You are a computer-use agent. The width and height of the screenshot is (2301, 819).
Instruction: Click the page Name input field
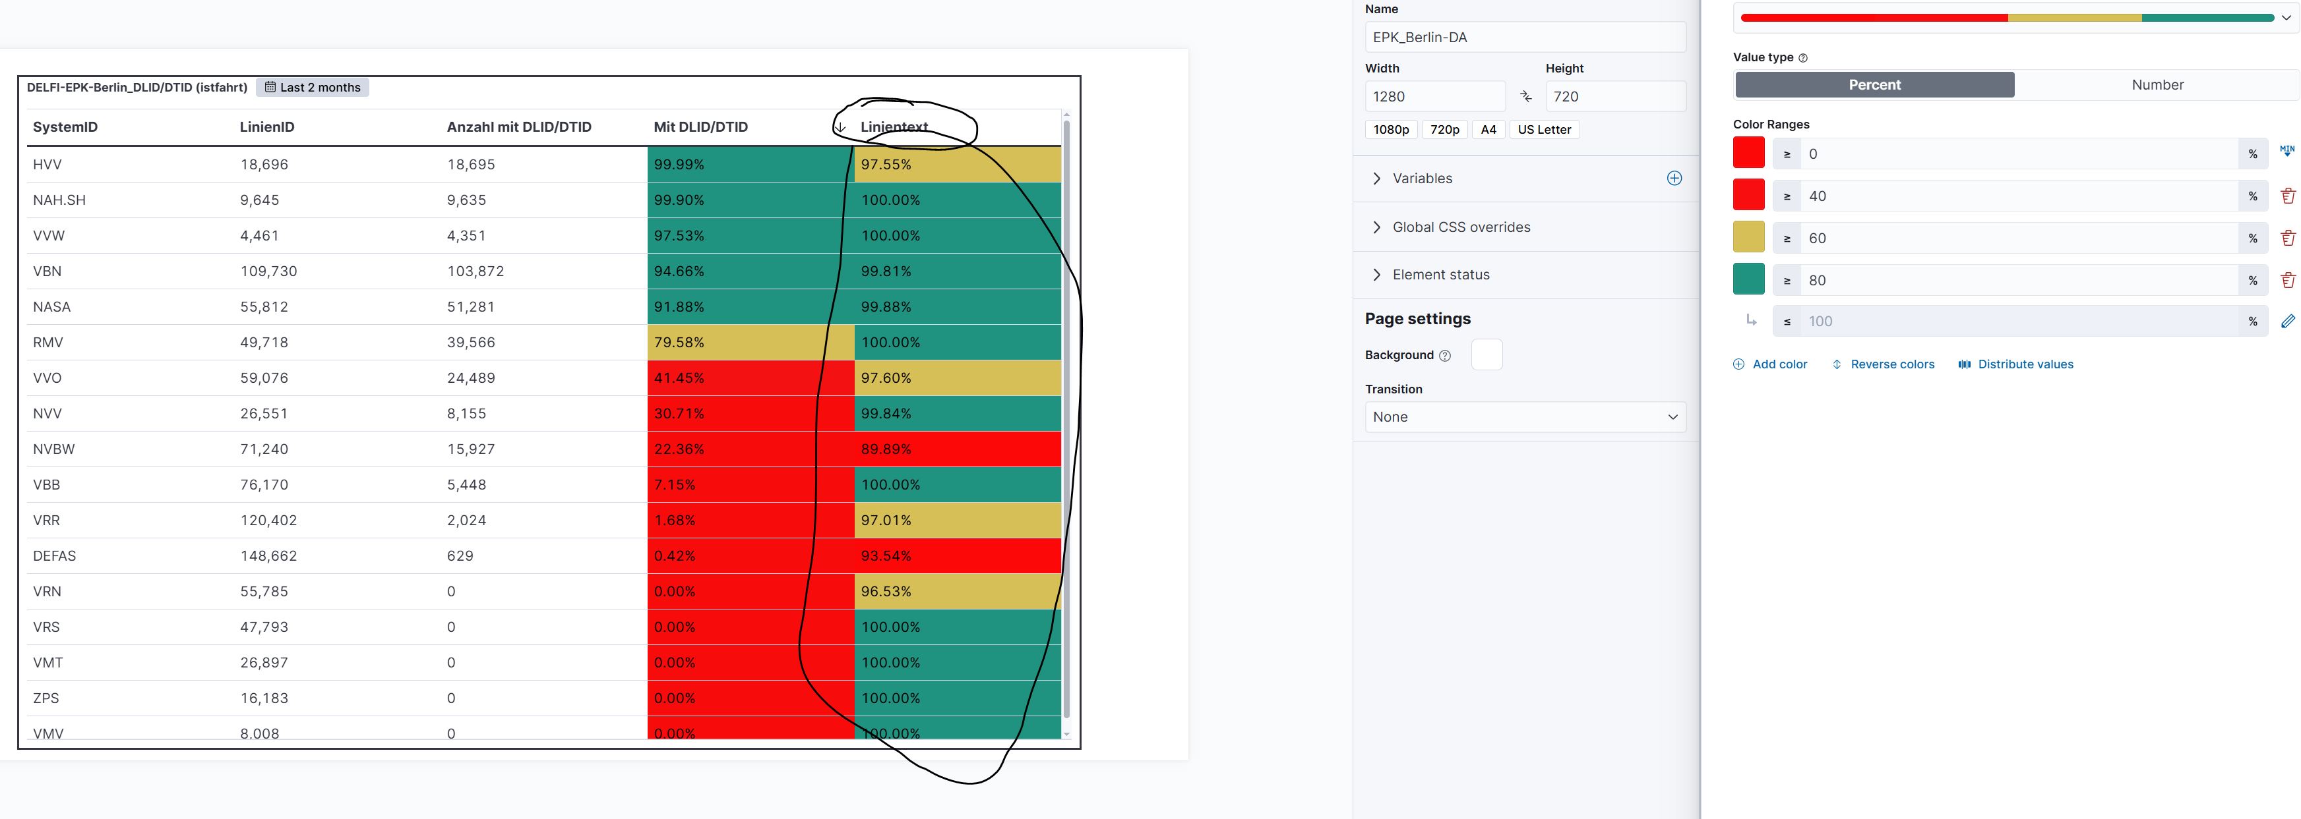click(x=1525, y=38)
